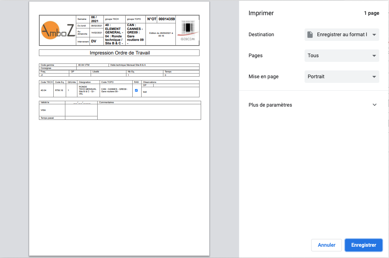Click the 08/02/2021 Du lundi date
Image resolution: width=389 pixels, height=258 pixels.
96,26
